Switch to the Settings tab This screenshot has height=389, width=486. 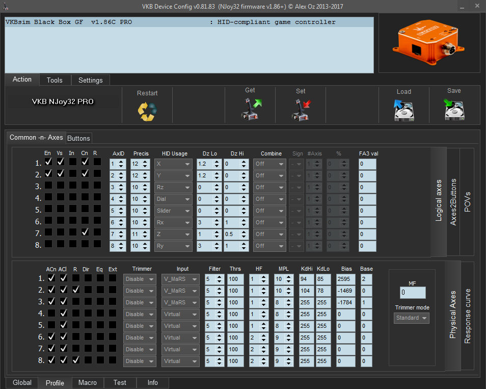click(91, 81)
